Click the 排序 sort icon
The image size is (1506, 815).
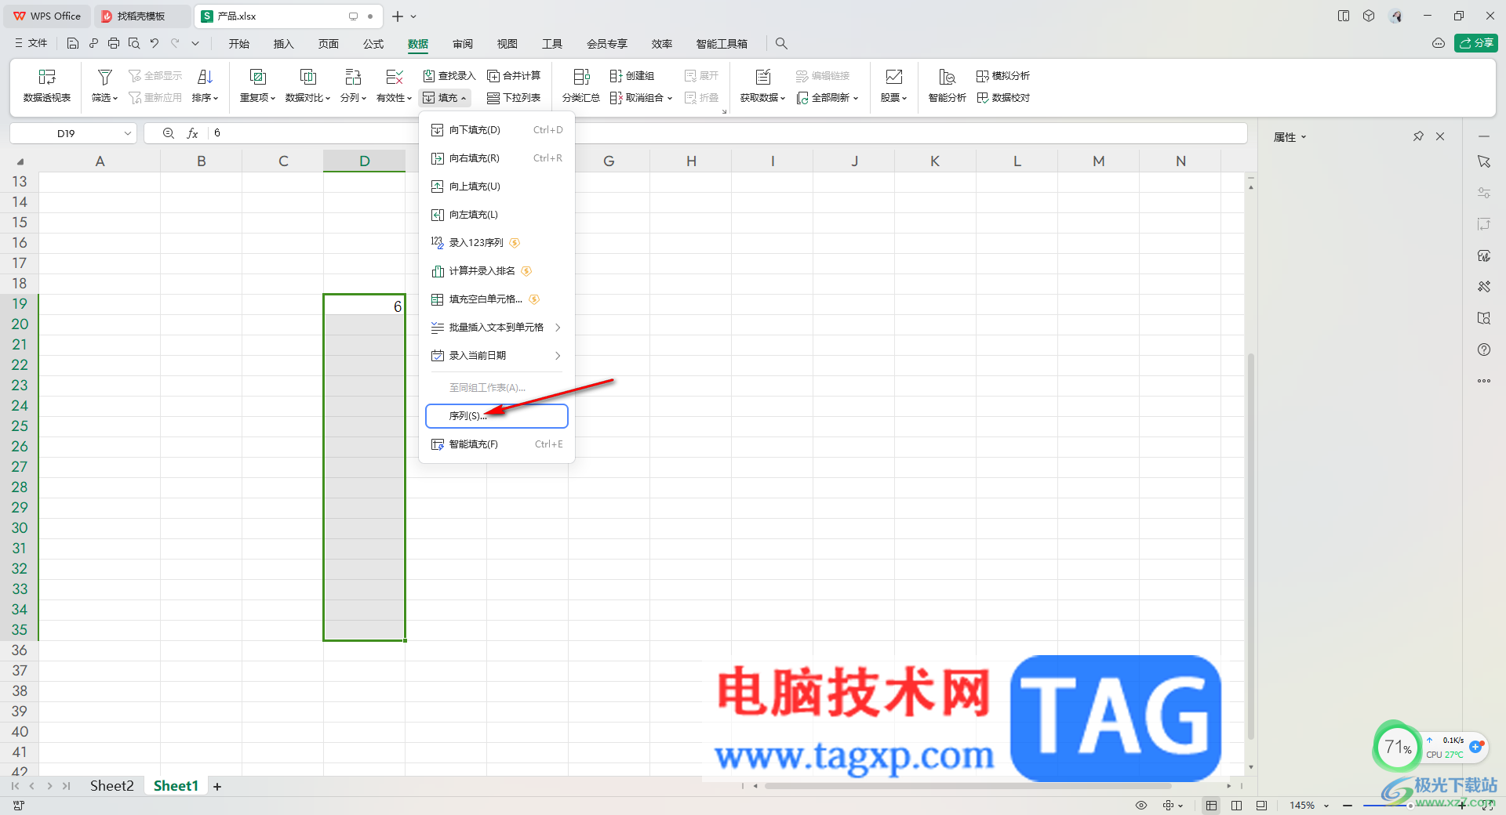pyautogui.click(x=205, y=77)
